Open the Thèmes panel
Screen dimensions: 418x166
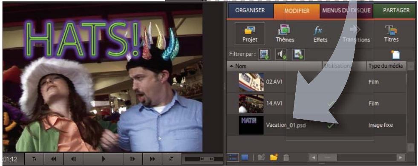[x=285, y=34]
